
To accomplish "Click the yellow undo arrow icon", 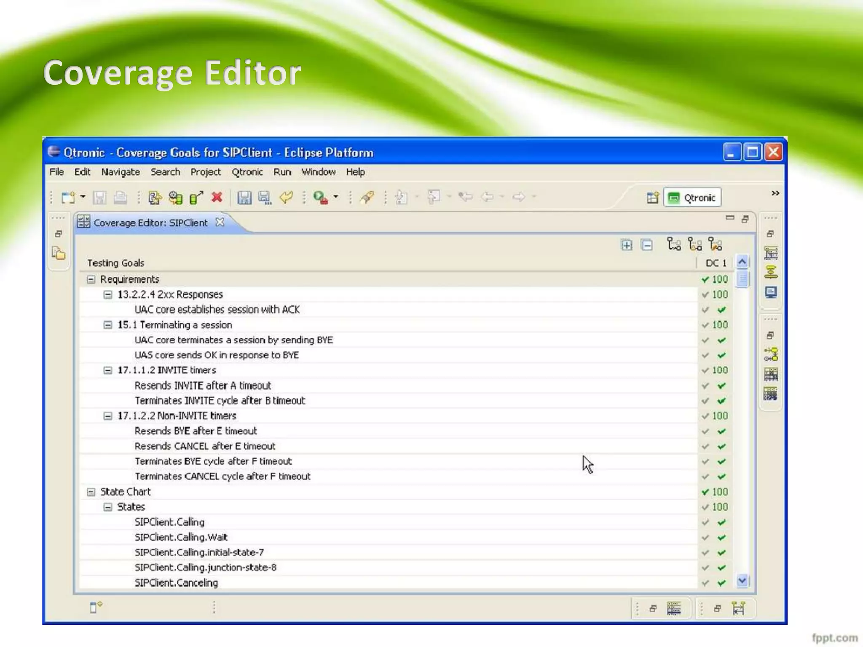I will (287, 197).
